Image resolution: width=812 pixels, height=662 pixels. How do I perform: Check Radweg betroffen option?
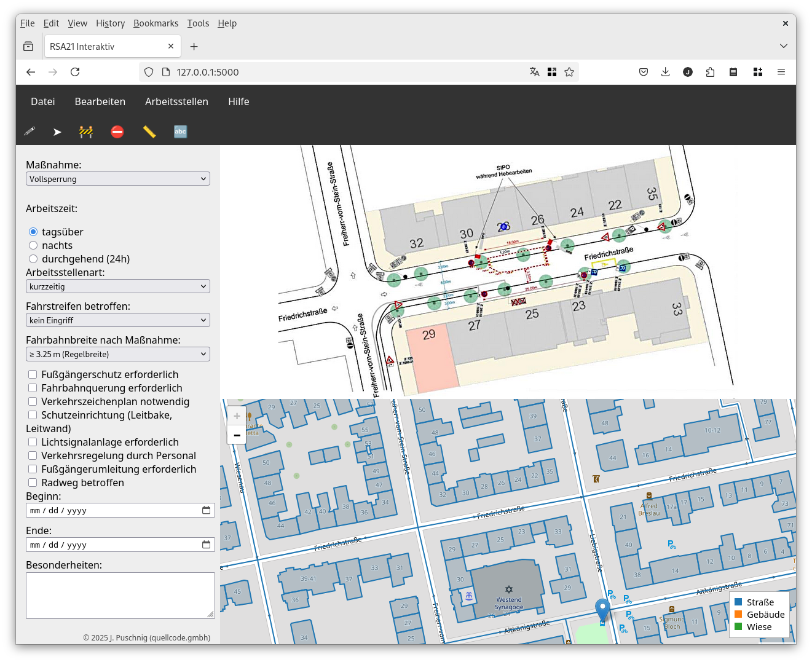pyautogui.click(x=33, y=483)
